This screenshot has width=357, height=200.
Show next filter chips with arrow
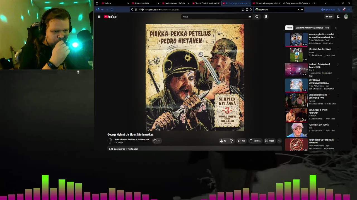pyautogui.click(x=336, y=28)
